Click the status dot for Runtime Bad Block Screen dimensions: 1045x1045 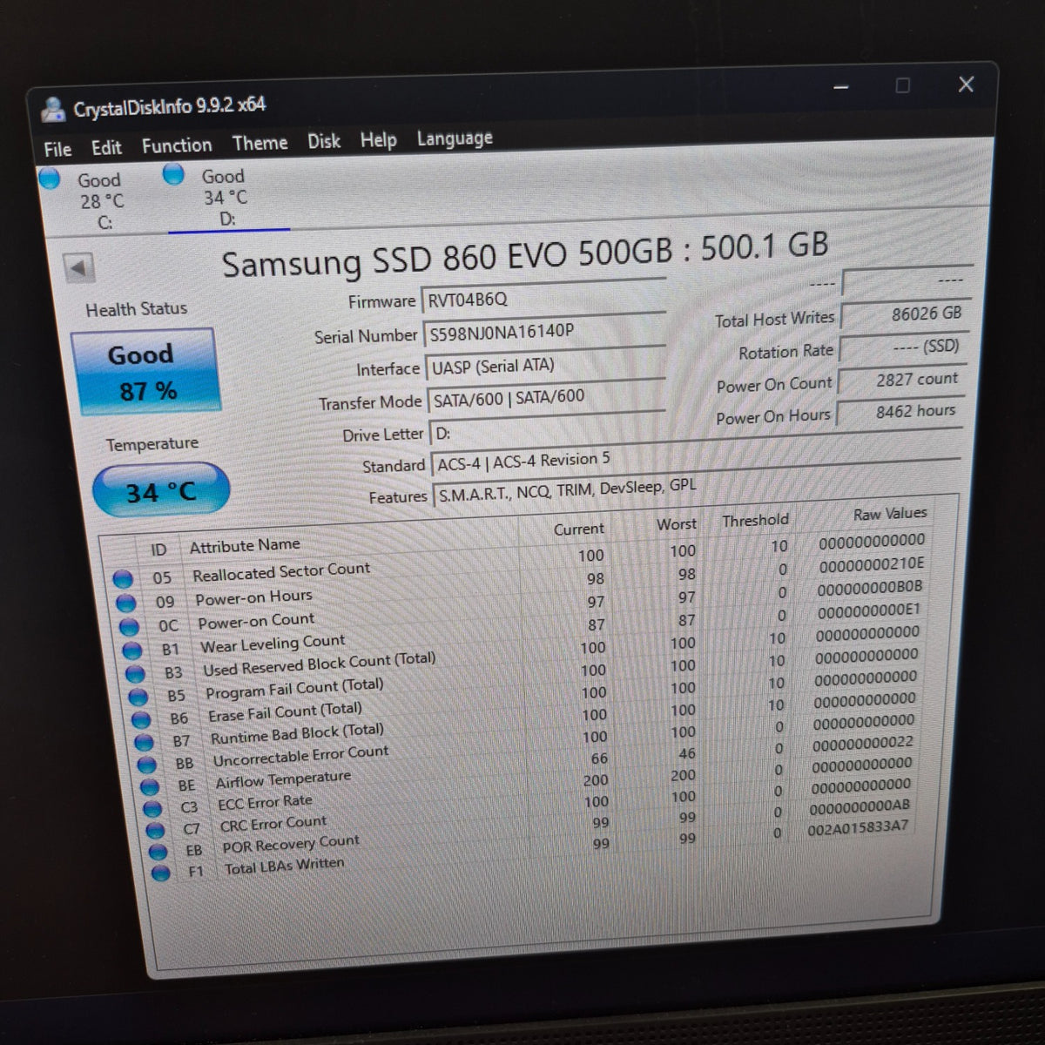point(144,743)
